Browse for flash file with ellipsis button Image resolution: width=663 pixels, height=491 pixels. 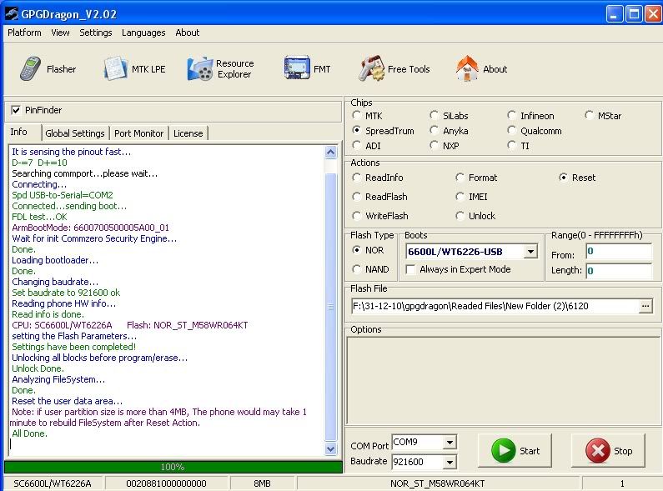coord(645,306)
